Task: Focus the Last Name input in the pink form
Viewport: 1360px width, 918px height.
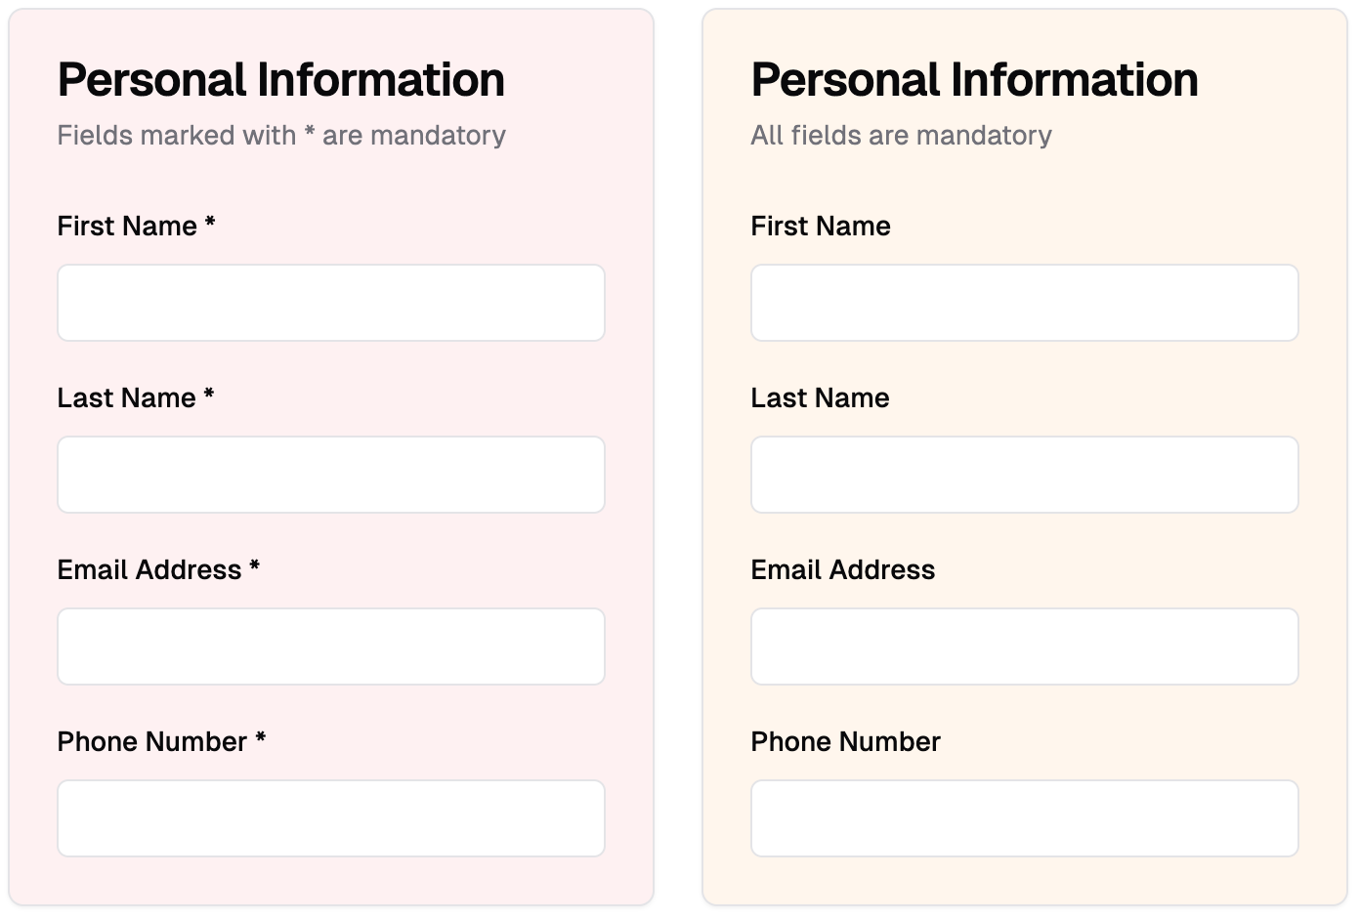Action: click(330, 475)
